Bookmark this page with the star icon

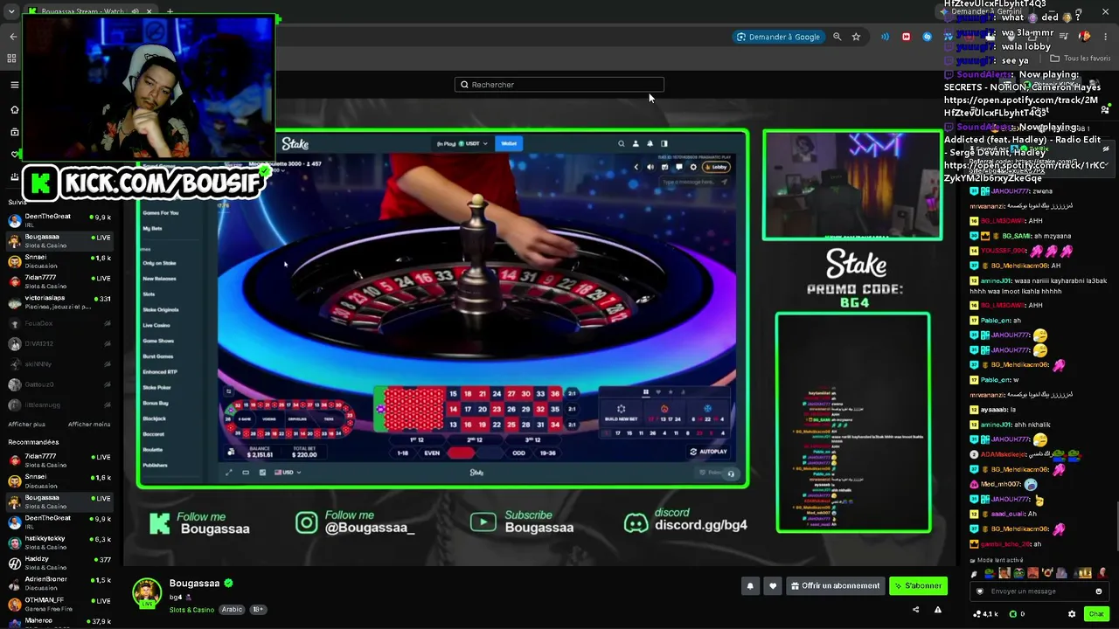tap(856, 37)
